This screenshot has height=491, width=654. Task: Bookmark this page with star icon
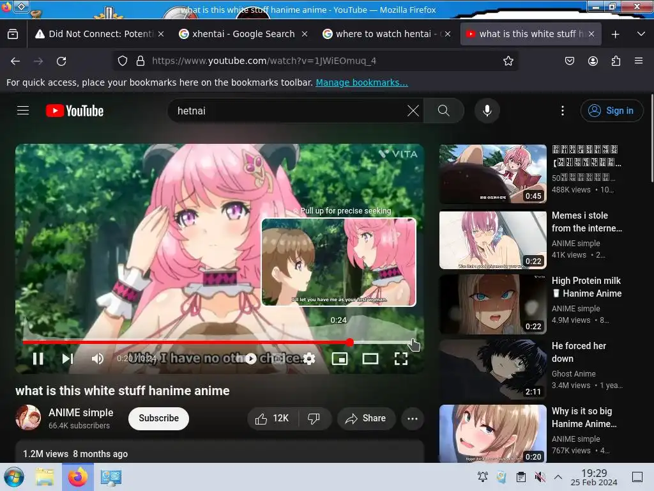point(508,61)
